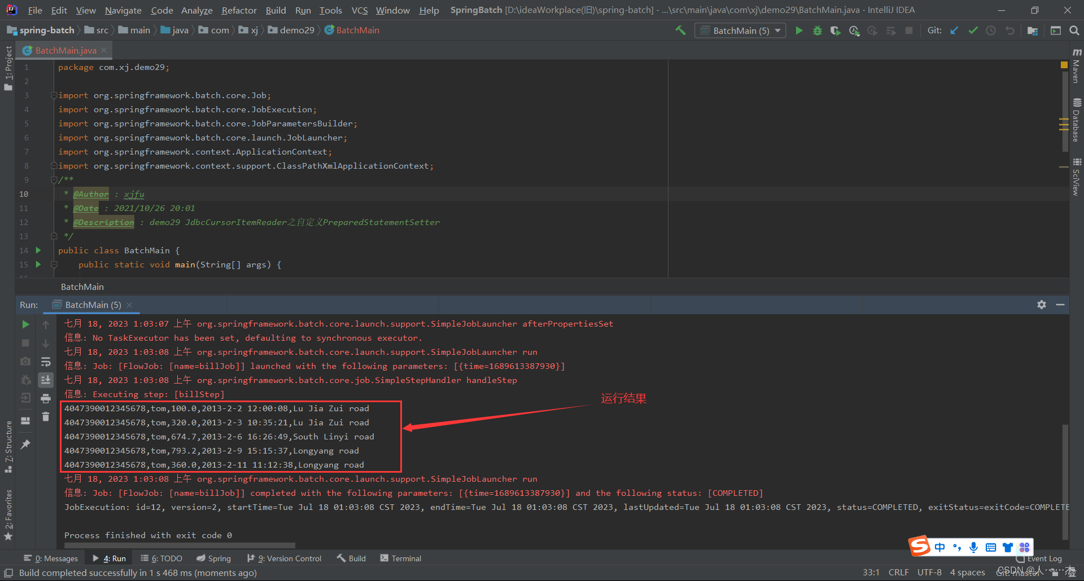This screenshot has width=1084, height=581.
Task: Run with Coverage from the toolbar
Action: [836, 30]
